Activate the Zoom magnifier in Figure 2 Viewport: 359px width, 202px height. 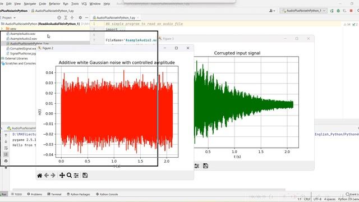click(x=69, y=176)
